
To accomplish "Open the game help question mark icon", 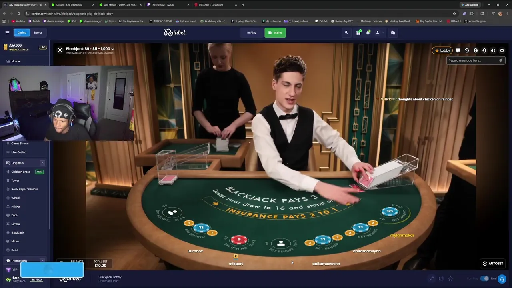I will (476, 50).
